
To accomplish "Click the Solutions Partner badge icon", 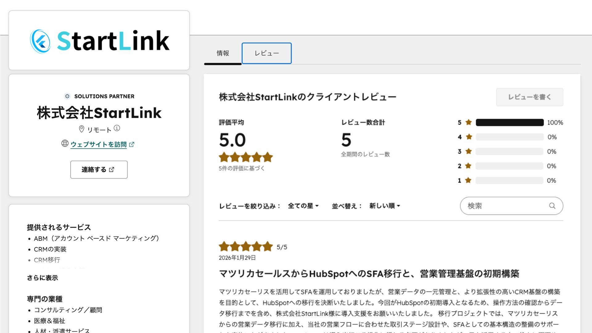I will (67, 96).
